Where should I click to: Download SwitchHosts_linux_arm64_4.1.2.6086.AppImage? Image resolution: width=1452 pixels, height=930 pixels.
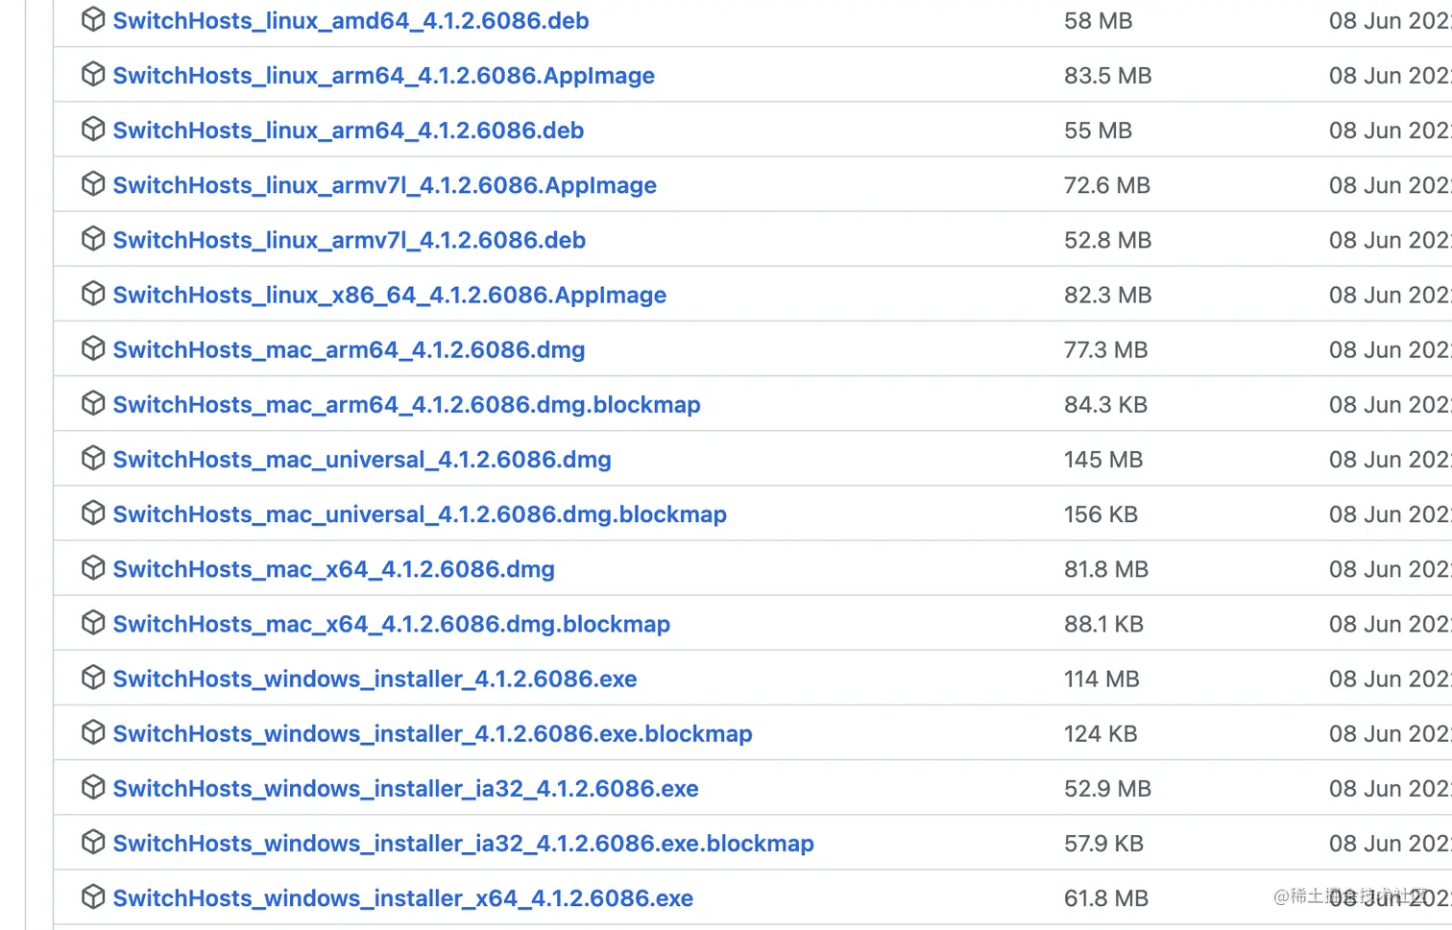pos(383,75)
